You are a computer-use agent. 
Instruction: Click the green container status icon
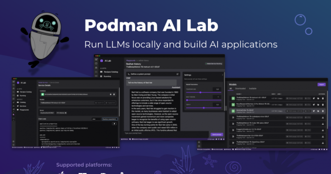(42, 94)
